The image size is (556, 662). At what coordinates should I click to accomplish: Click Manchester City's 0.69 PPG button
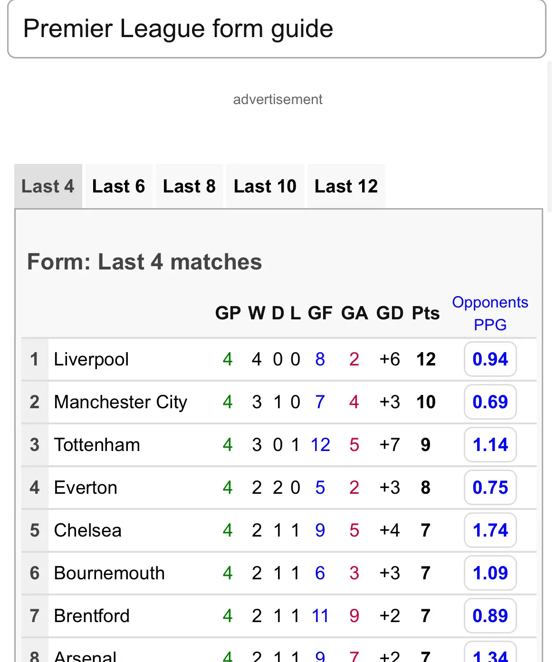490,402
